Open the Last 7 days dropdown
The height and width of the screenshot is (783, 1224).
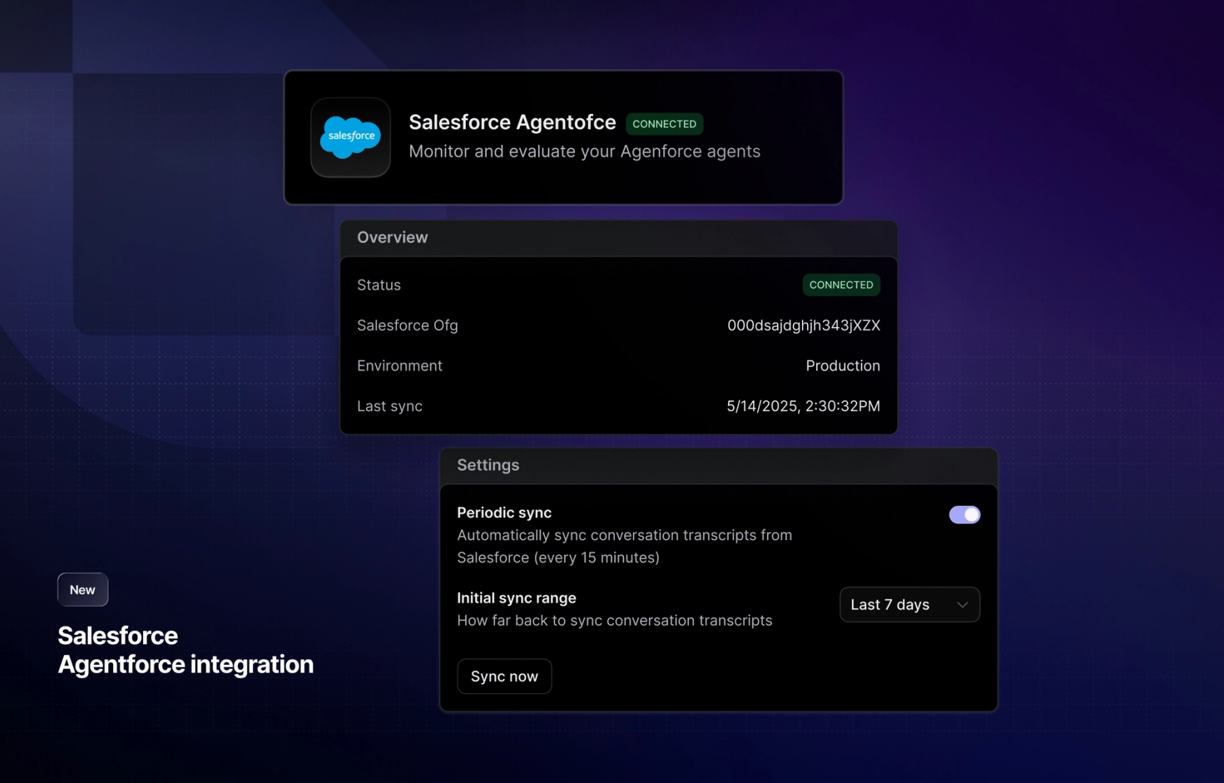(x=909, y=605)
